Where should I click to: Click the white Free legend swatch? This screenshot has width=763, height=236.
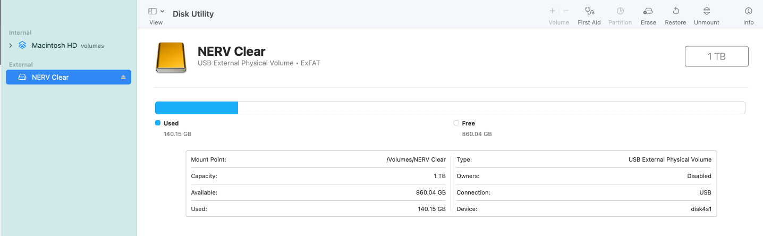(x=456, y=123)
